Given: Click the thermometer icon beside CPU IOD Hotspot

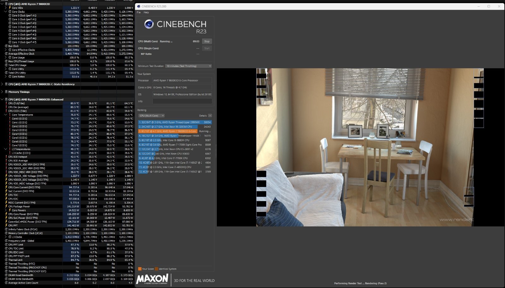Looking at the screenshot, I should [6, 157].
